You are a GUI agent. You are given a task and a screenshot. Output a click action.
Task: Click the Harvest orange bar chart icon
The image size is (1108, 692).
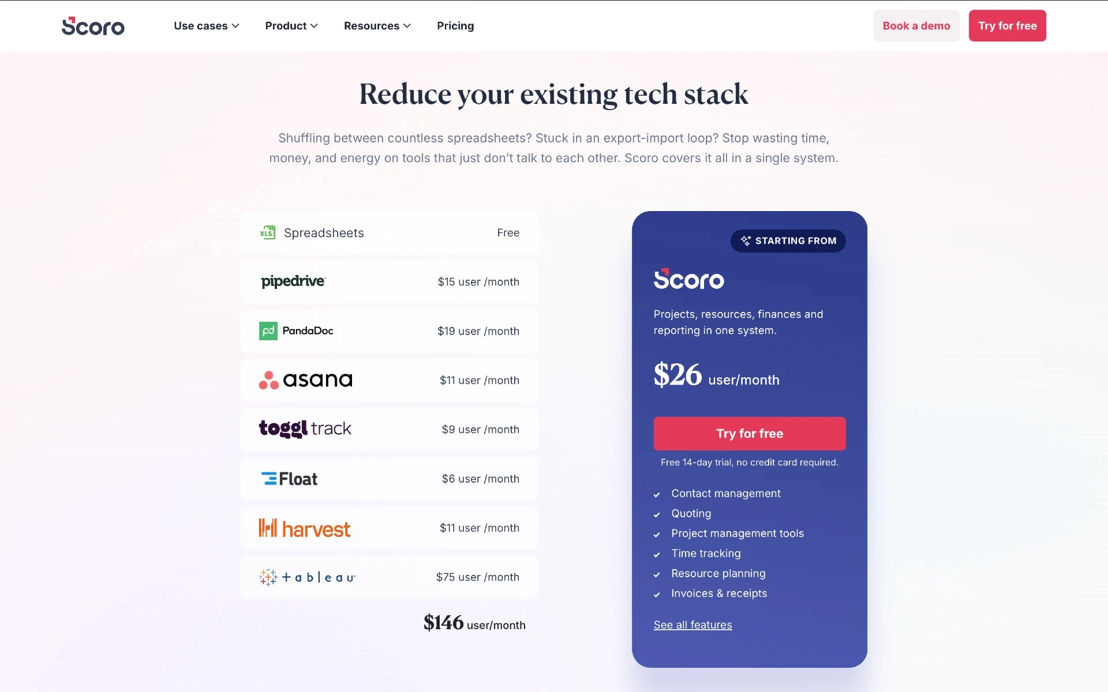pyautogui.click(x=269, y=527)
